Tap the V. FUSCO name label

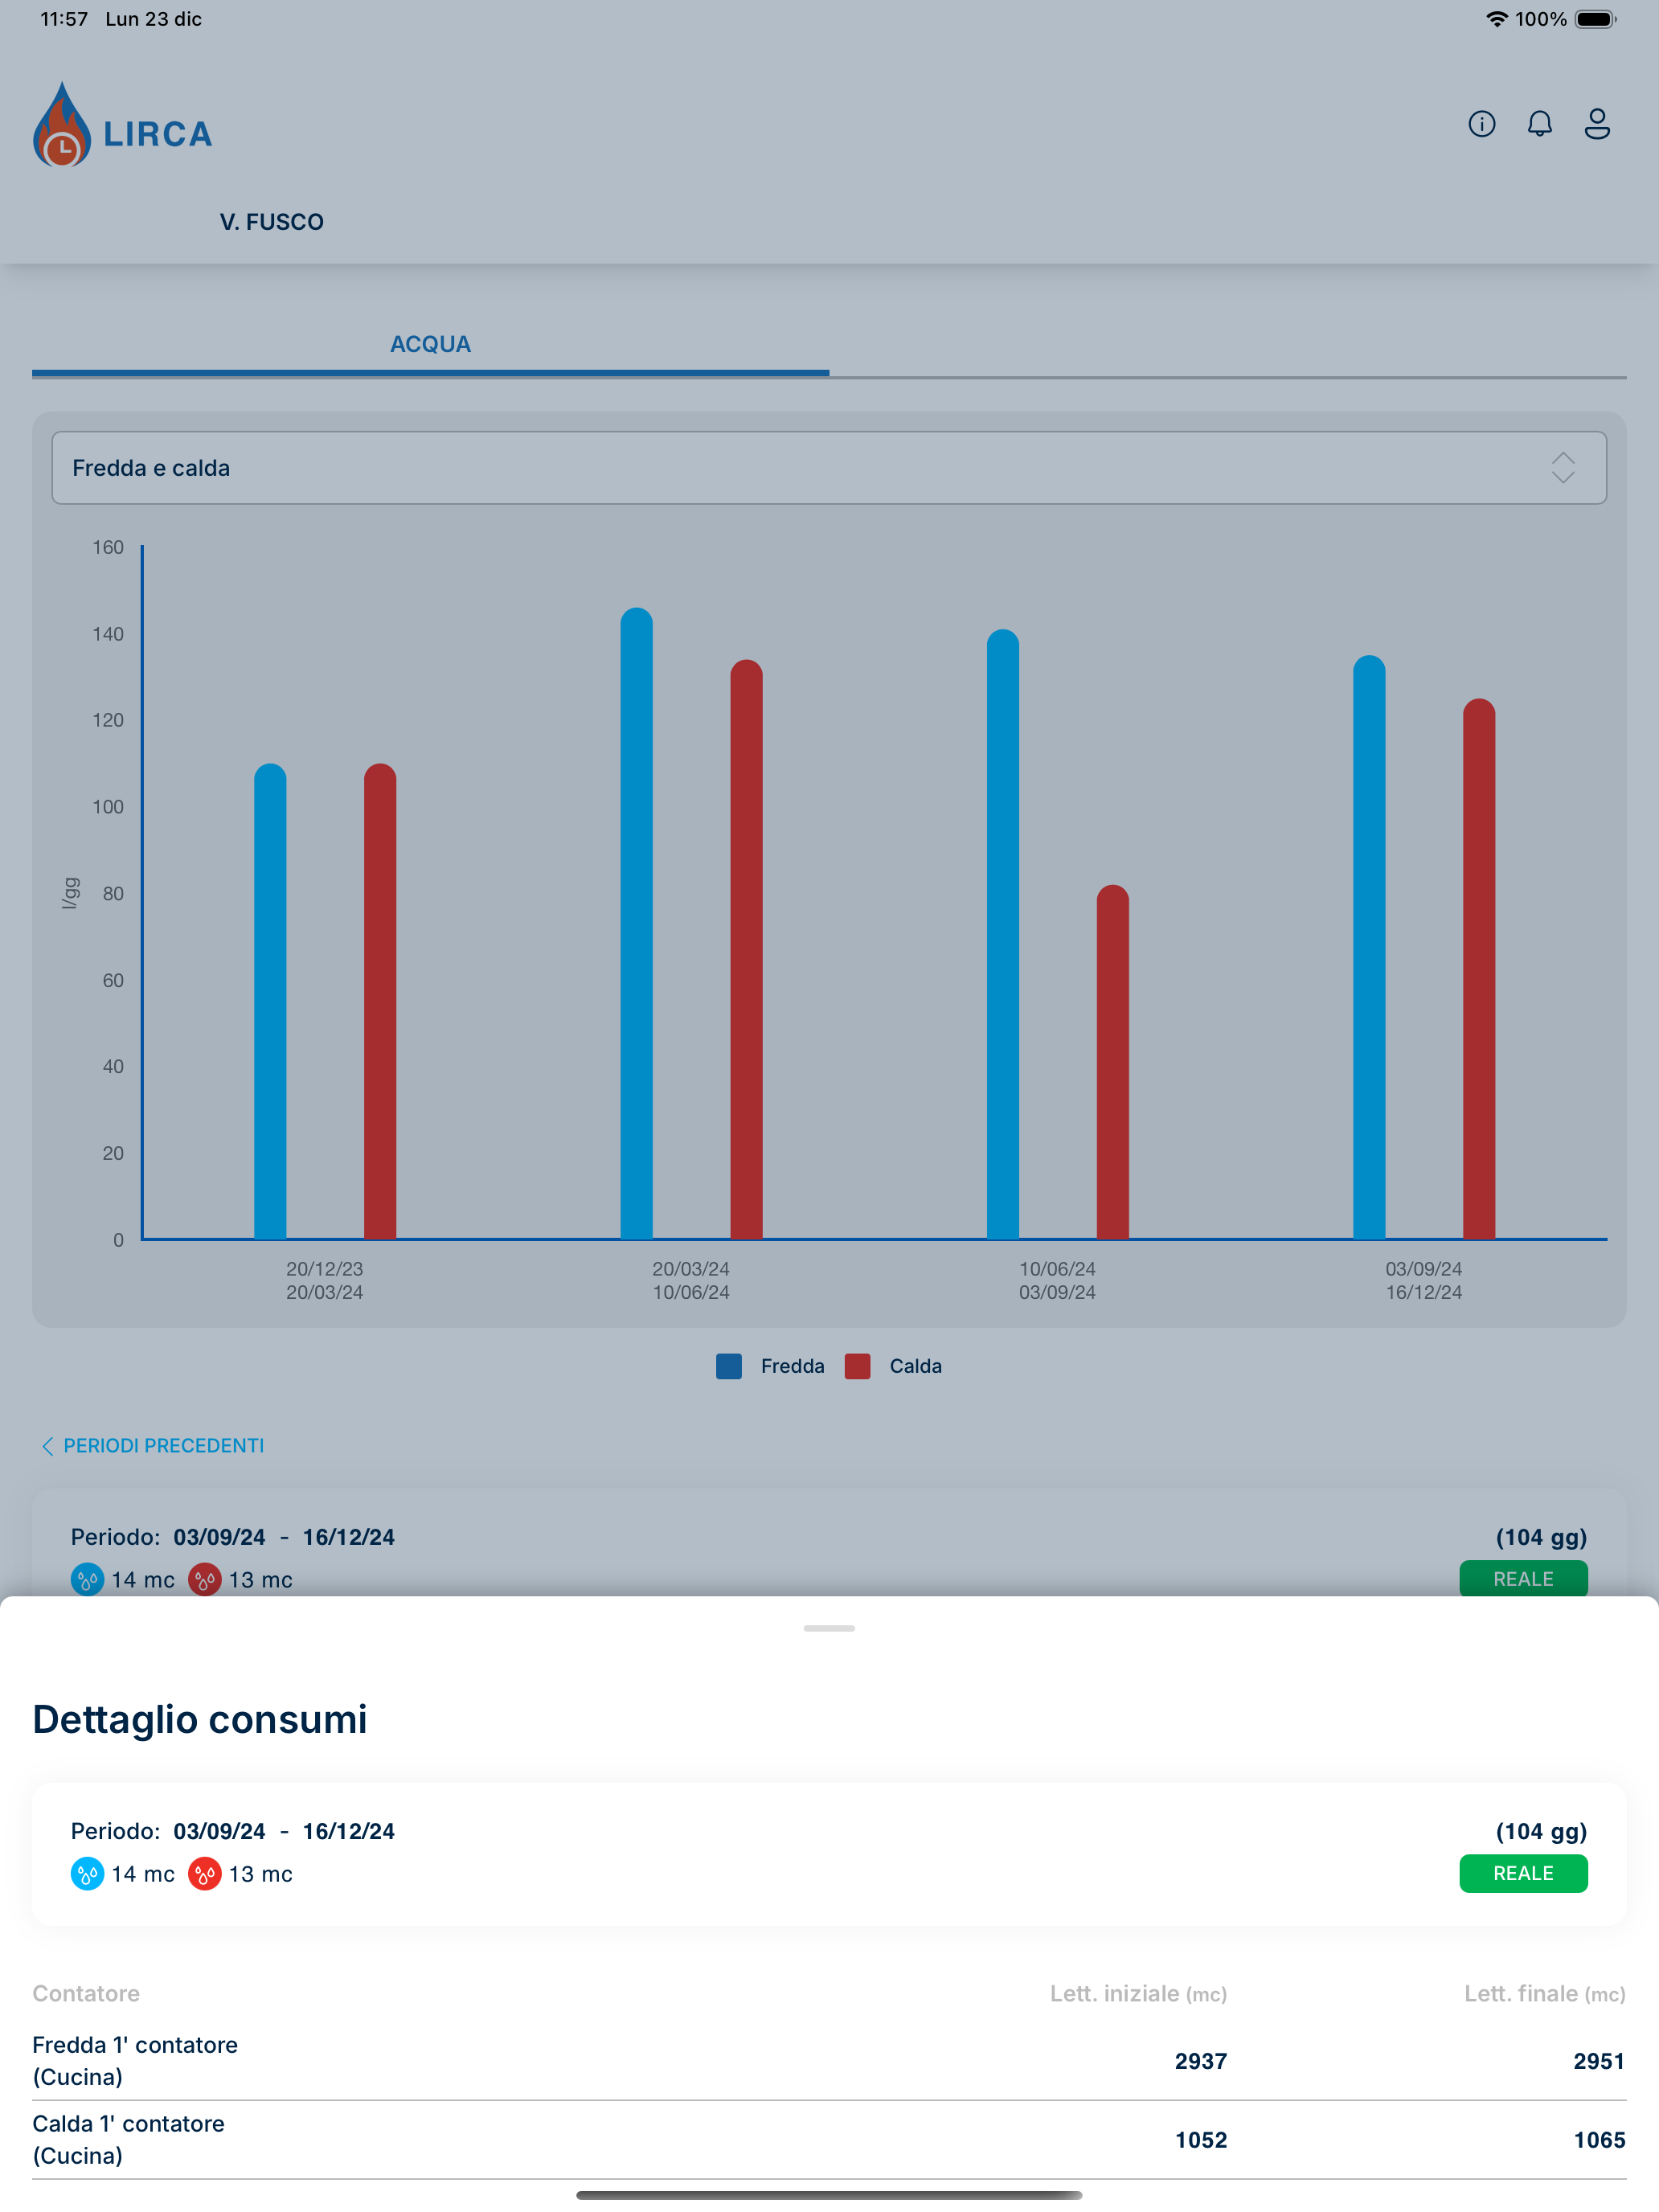click(272, 222)
